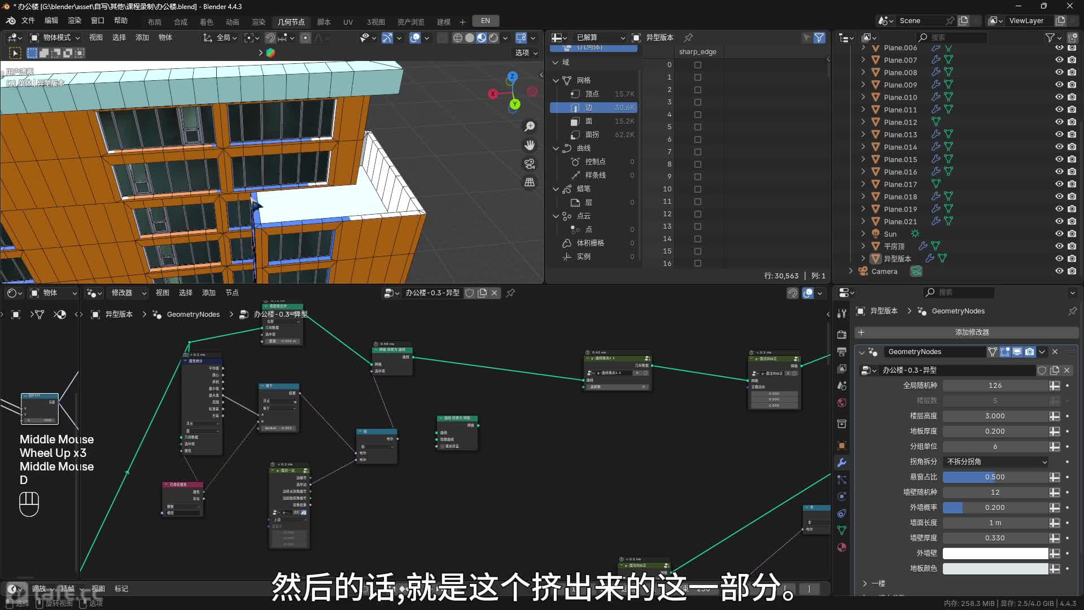This screenshot has width=1084, height=610.
Task: Open the Scene properties tab
Action: click(842, 385)
